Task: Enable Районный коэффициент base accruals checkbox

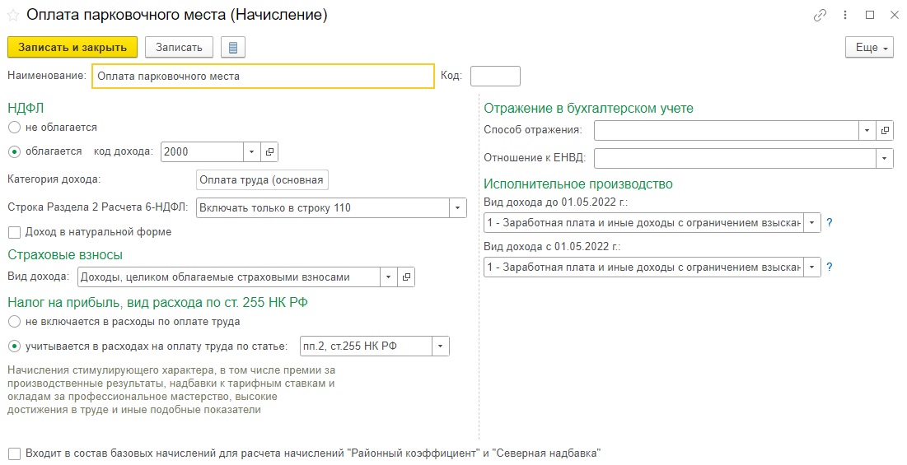Action: coord(15,453)
